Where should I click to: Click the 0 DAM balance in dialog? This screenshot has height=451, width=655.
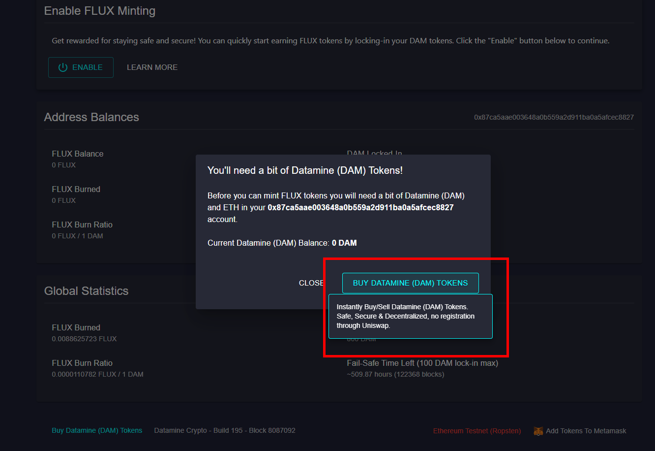(x=344, y=243)
